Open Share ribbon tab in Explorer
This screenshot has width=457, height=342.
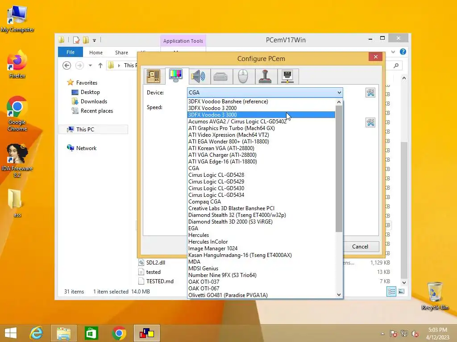[x=121, y=53]
